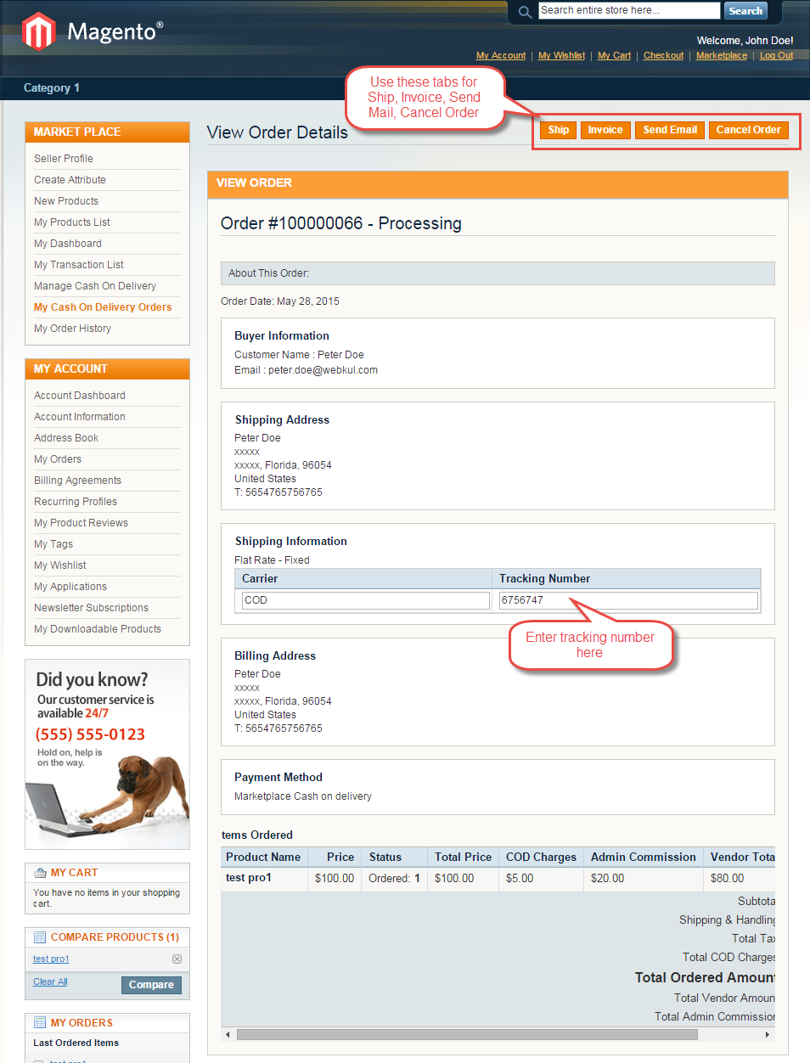Click the Cancel Order button
This screenshot has height=1063, width=810.
pyautogui.click(x=749, y=130)
